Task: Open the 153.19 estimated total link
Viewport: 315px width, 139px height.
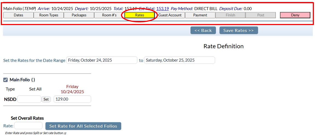Action: click(x=163, y=8)
